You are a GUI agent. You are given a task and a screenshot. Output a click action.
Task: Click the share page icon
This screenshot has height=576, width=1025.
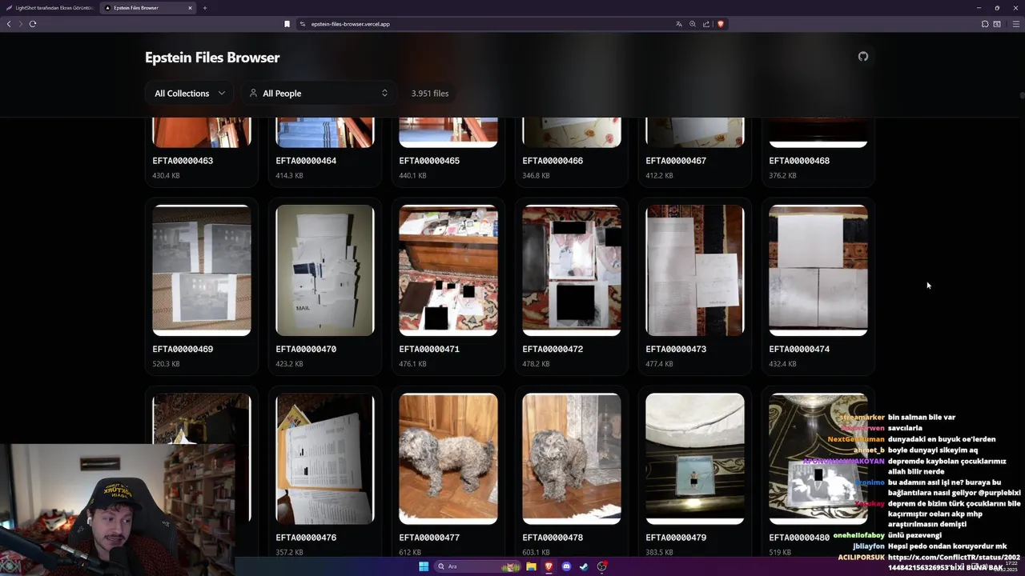point(706,24)
